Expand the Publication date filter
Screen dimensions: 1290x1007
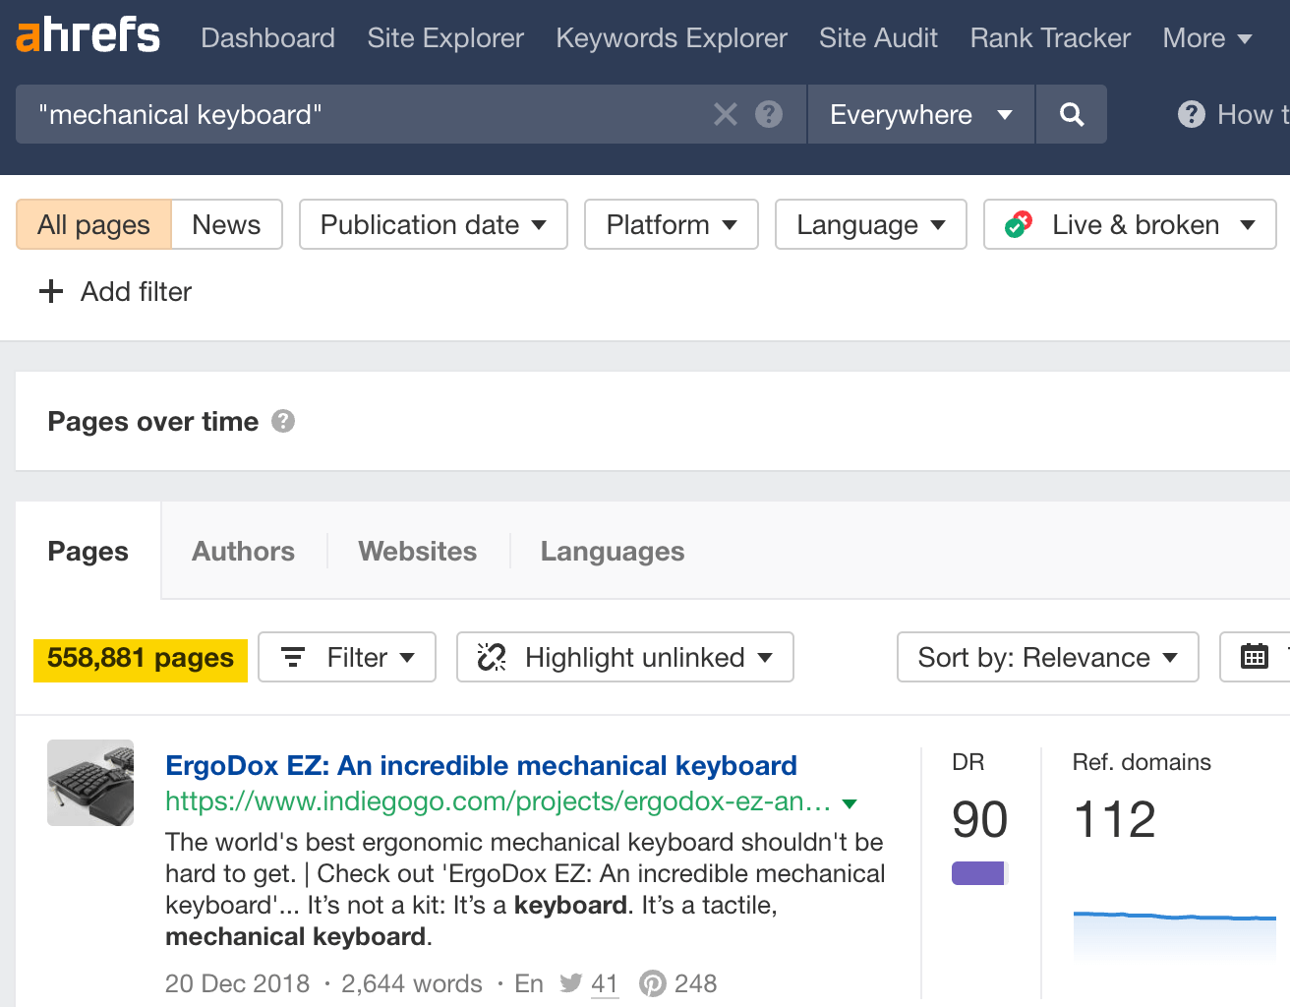[x=433, y=224]
